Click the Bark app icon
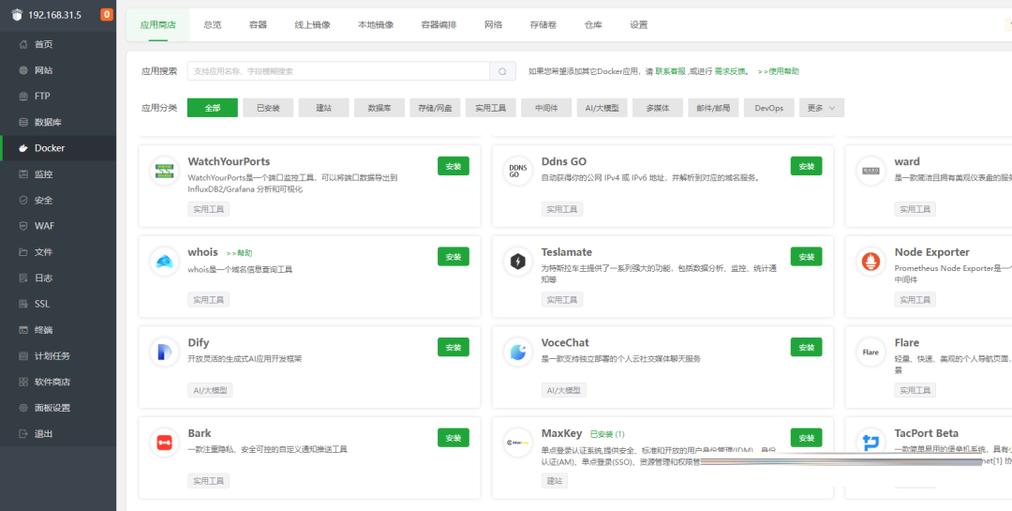Viewport: 1012px width, 511px height. 165,443
